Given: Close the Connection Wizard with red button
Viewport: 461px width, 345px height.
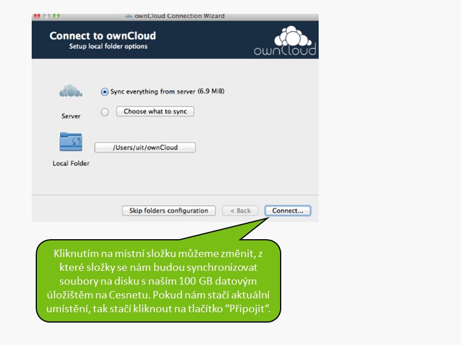Looking at the screenshot, I should pyautogui.click(x=37, y=16).
